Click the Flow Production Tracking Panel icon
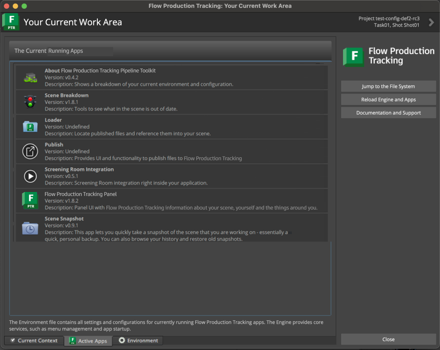The height and width of the screenshot is (350, 440). click(30, 201)
